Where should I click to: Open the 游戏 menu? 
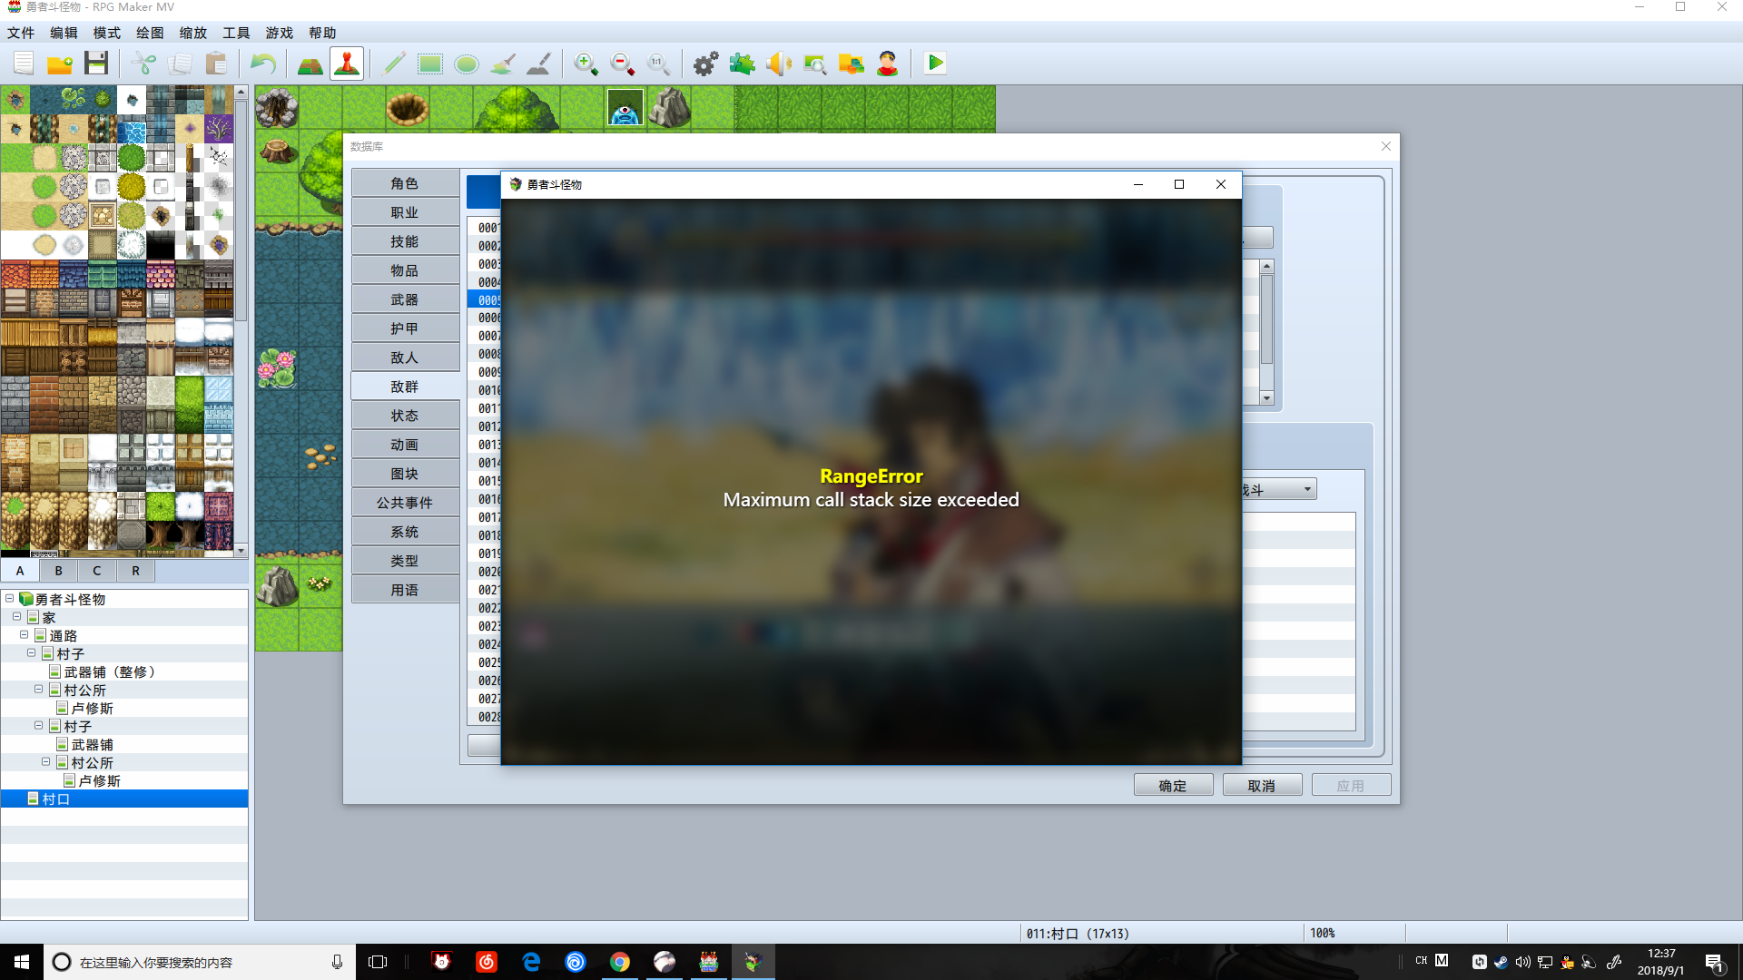coord(280,33)
